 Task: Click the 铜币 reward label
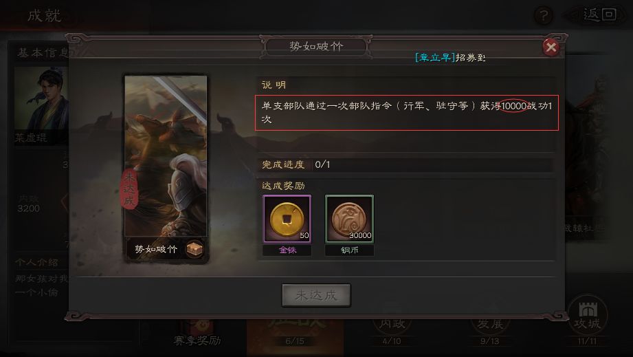click(x=350, y=250)
